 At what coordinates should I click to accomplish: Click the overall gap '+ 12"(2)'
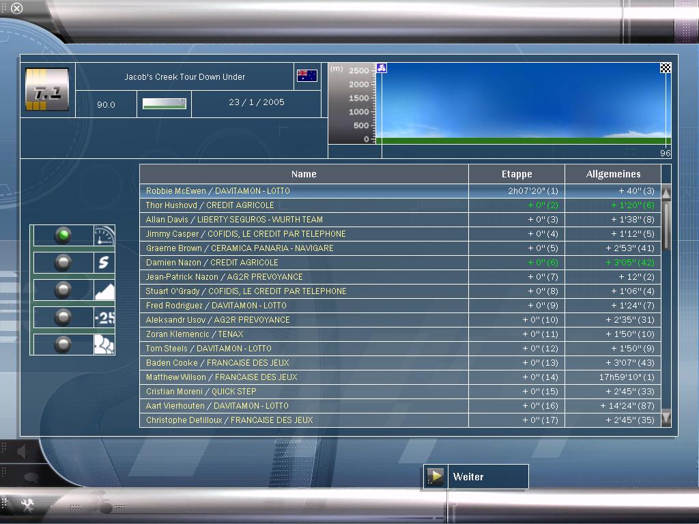637,277
